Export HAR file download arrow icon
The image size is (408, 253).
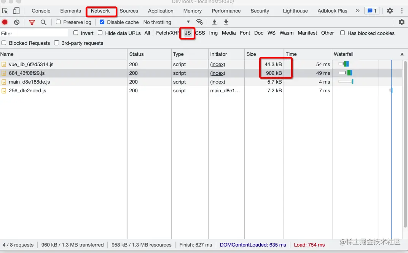tap(226, 22)
